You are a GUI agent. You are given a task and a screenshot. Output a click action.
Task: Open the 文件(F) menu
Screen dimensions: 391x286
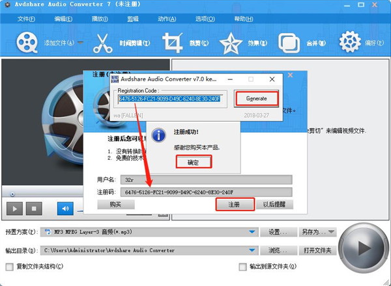26,19
